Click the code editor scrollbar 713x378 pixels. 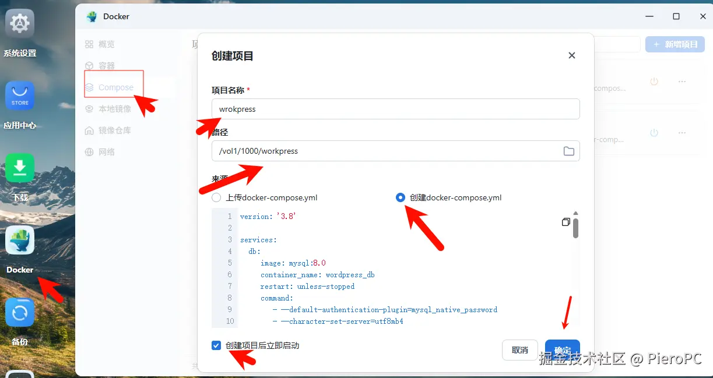pyautogui.click(x=575, y=228)
